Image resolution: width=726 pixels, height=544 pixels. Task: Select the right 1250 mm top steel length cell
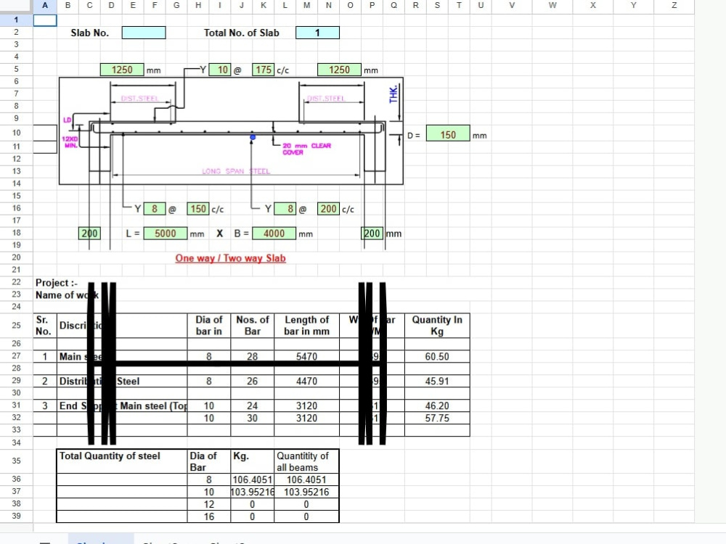(x=339, y=70)
